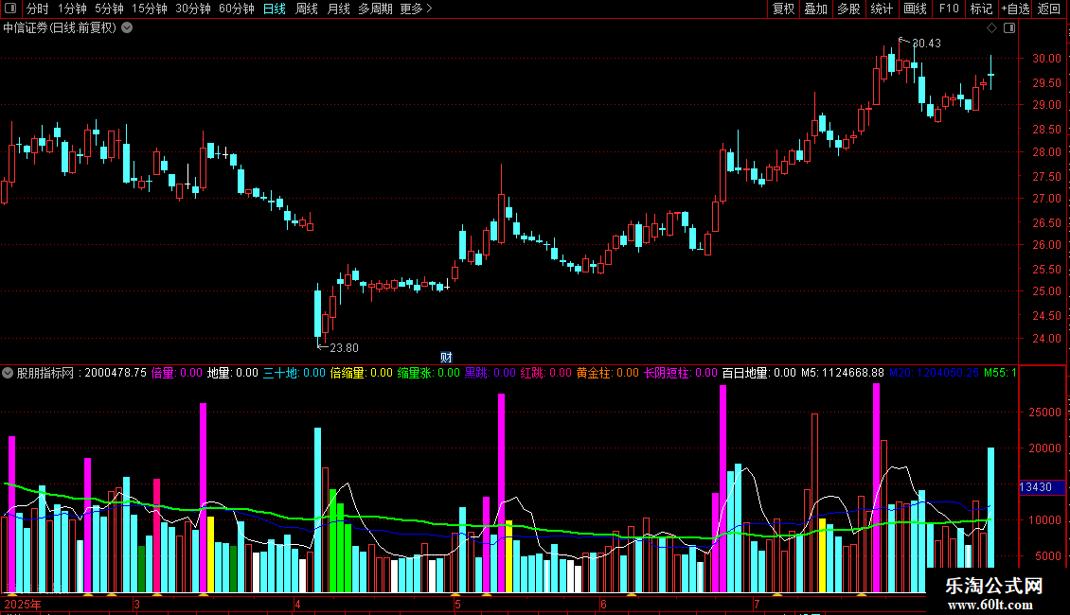Open 多周期 multi-period view

click(x=375, y=9)
